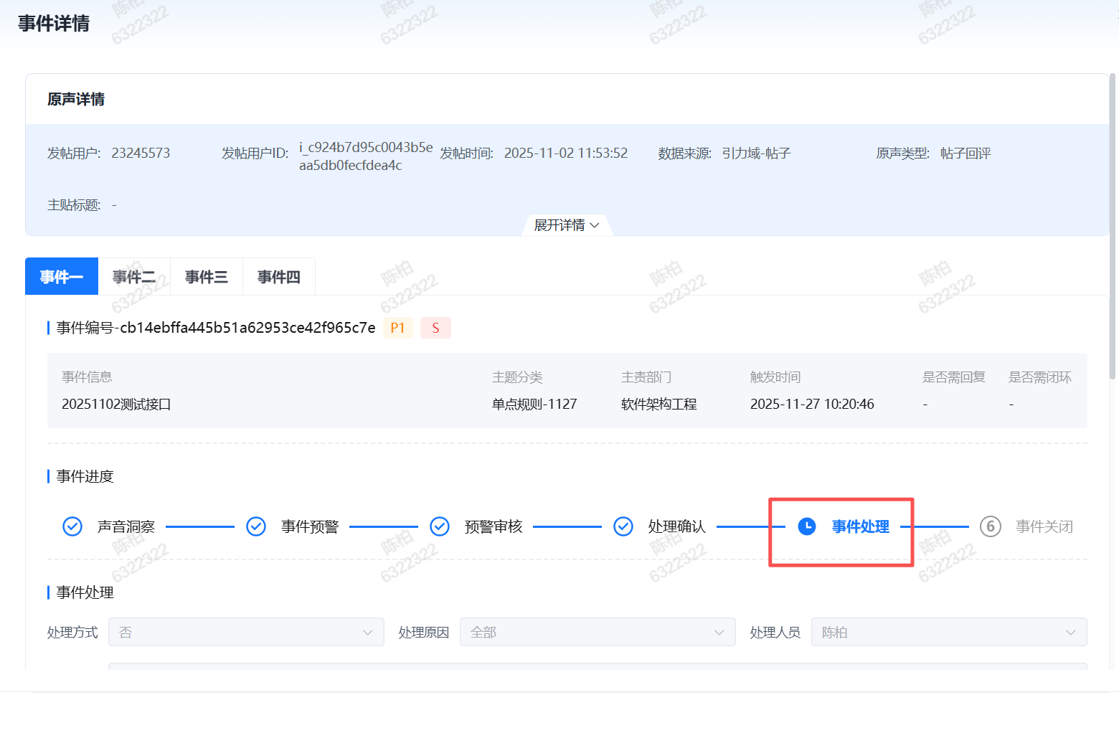Open the 事件四 tab
The width and height of the screenshot is (1119, 738).
click(279, 277)
